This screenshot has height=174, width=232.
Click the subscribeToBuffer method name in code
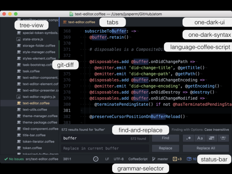[106, 31]
